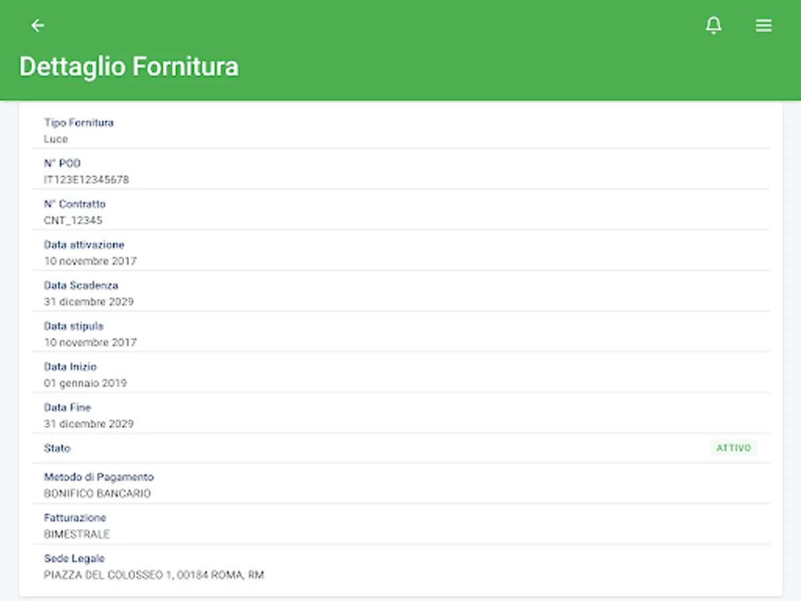Viewport: 801px width, 601px height.
Task: Tap the Data Scadenza date value
Action: (x=89, y=302)
